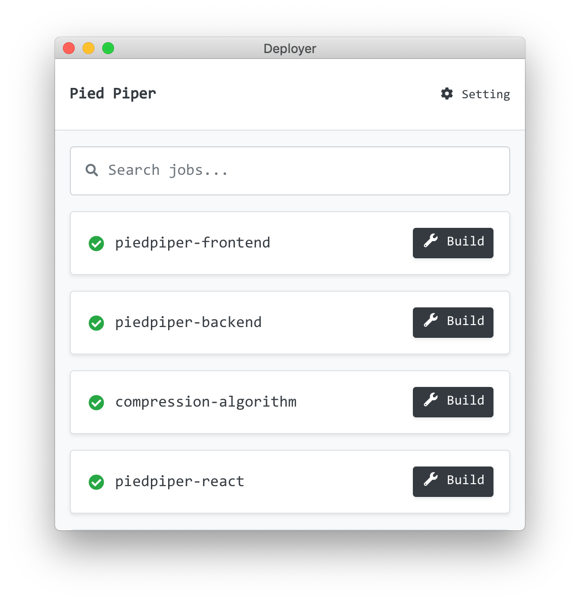Build the compression-algorithm job
Viewport: 580px width, 603px height.
[452, 402]
